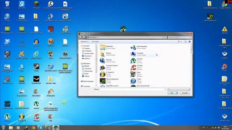Select the Netværk item in file list

(x=109, y=61)
